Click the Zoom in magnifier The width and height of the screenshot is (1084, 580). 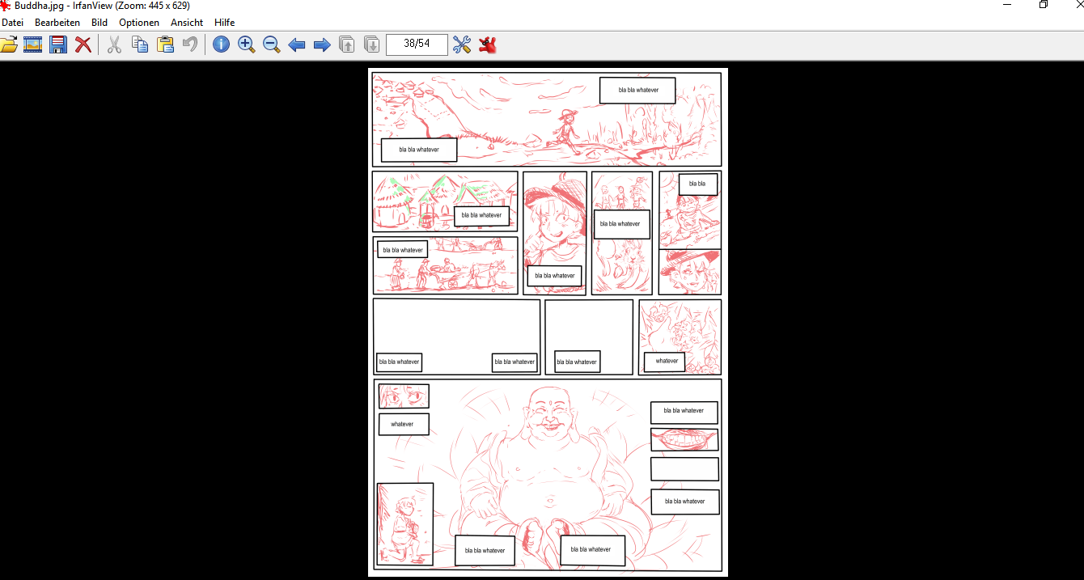[x=247, y=44]
